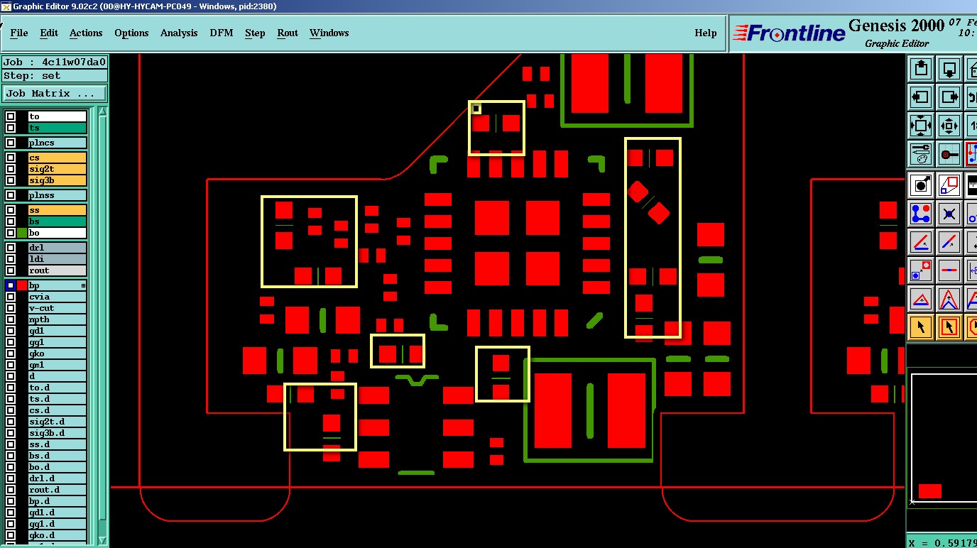This screenshot has height=548, width=977.
Task: Select the 'v-cut' layer name
Action: point(57,308)
